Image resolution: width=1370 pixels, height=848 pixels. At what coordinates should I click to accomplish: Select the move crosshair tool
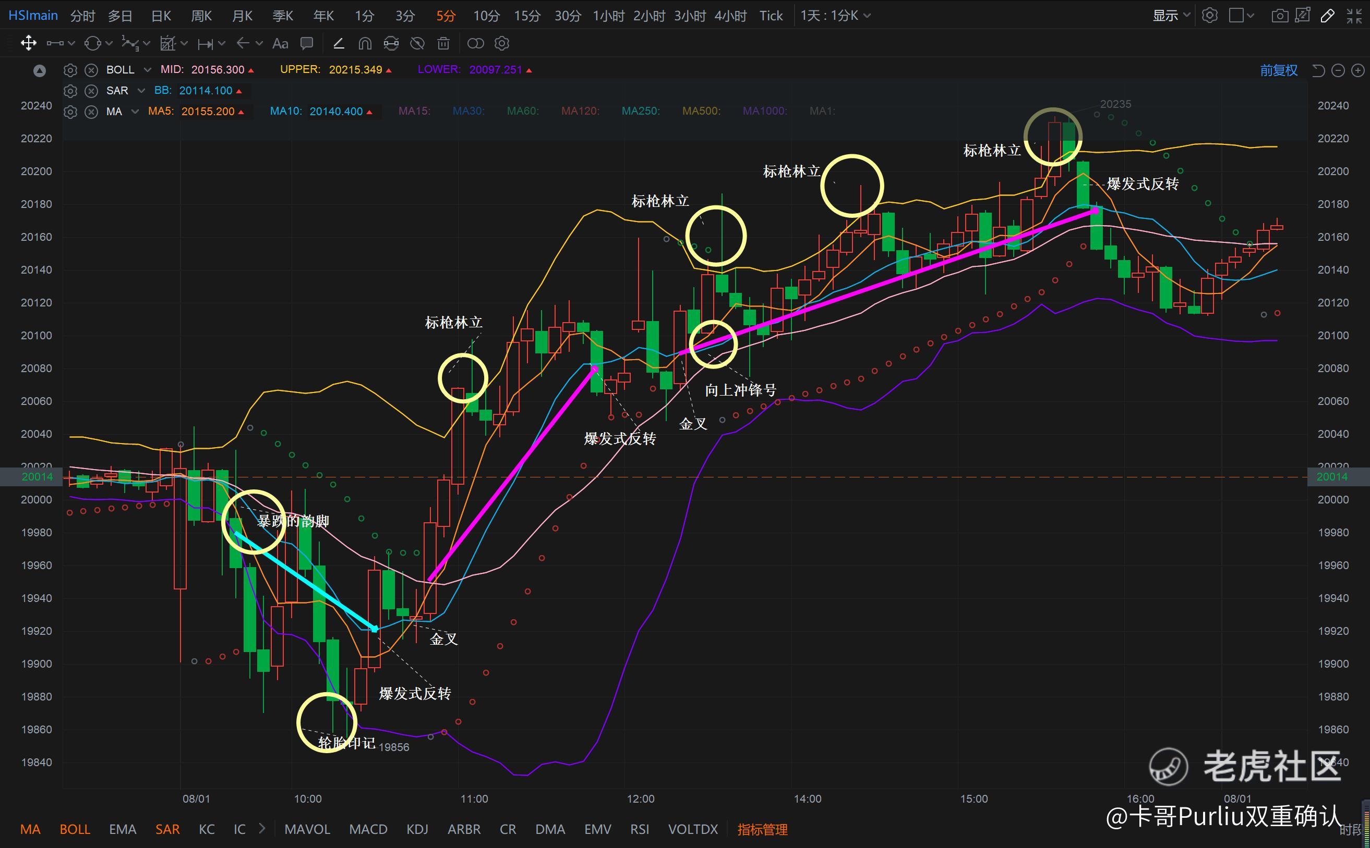click(x=28, y=43)
